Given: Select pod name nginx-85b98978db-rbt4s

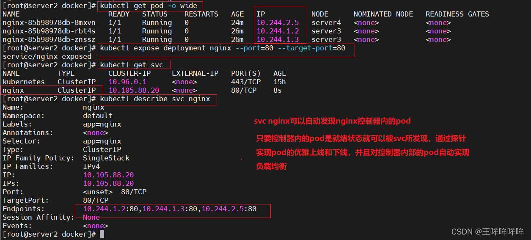Looking at the screenshot, I should point(49,31).
